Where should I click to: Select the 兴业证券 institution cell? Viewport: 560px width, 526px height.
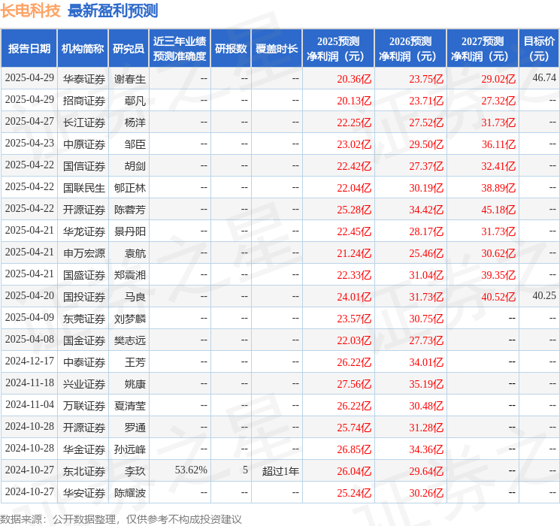click(x=84, y=384)
